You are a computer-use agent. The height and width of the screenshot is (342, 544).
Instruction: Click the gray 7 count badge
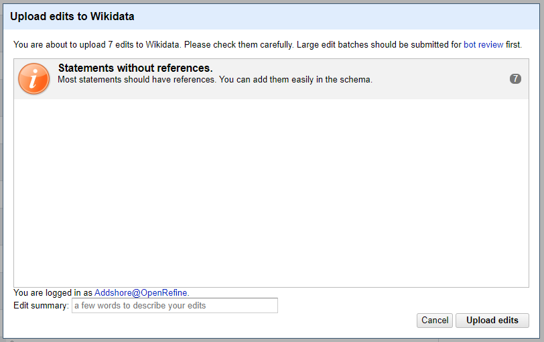(515, 79)
